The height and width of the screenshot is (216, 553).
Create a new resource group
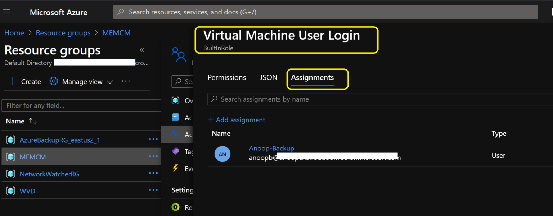click(25, 82)
